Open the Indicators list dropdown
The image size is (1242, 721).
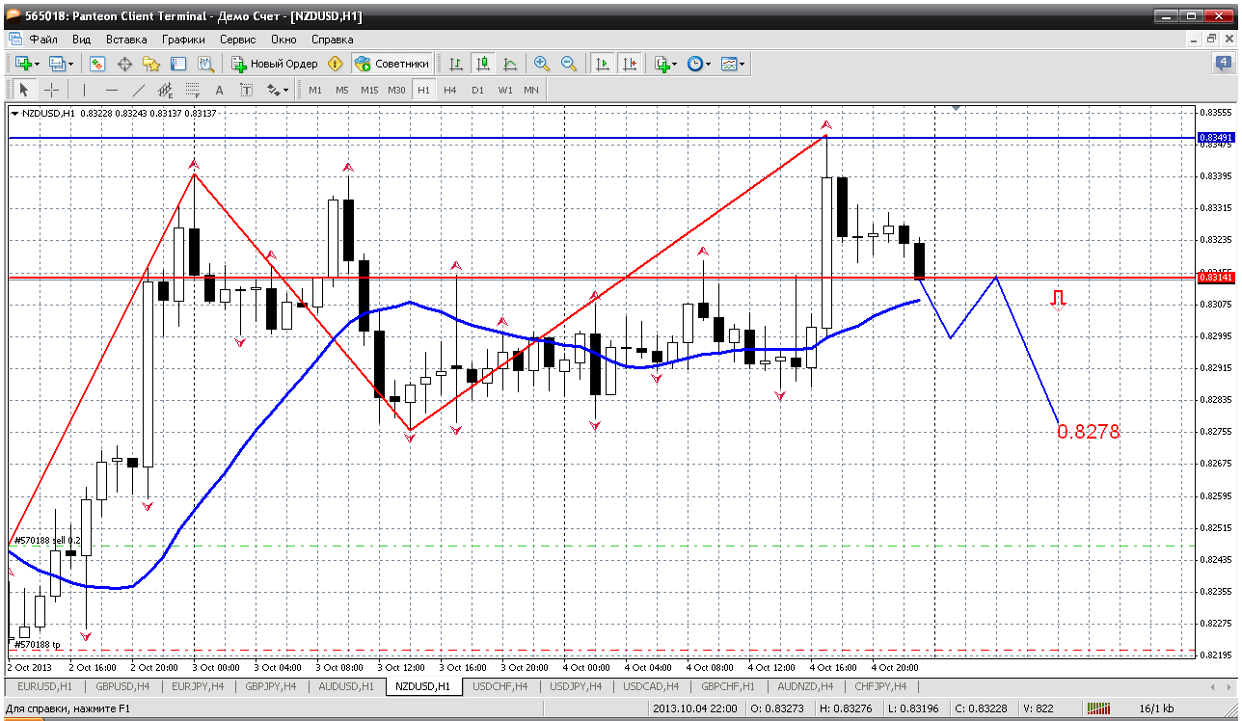tap(665, 64)
